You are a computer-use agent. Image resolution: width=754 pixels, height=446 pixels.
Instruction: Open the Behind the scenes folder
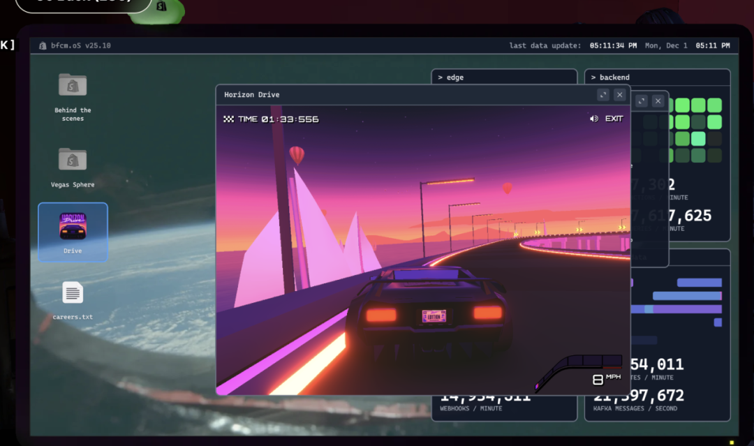click(73, 87)
